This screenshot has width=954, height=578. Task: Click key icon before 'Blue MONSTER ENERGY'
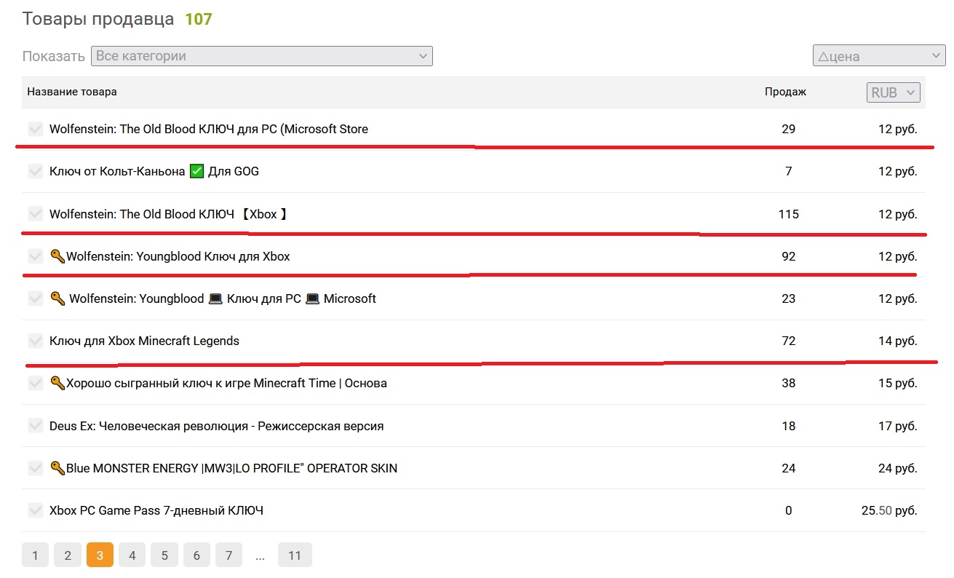(x=57, y=468)
